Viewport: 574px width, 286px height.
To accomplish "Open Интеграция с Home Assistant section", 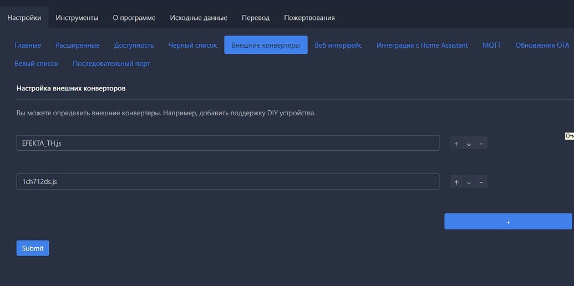I will click(422, 45).
